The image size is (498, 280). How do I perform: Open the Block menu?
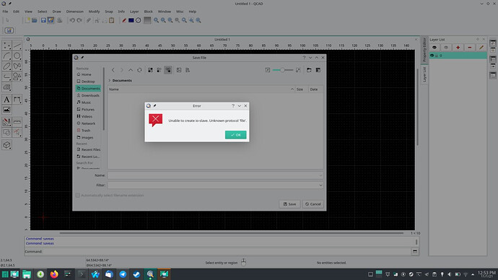149,12
